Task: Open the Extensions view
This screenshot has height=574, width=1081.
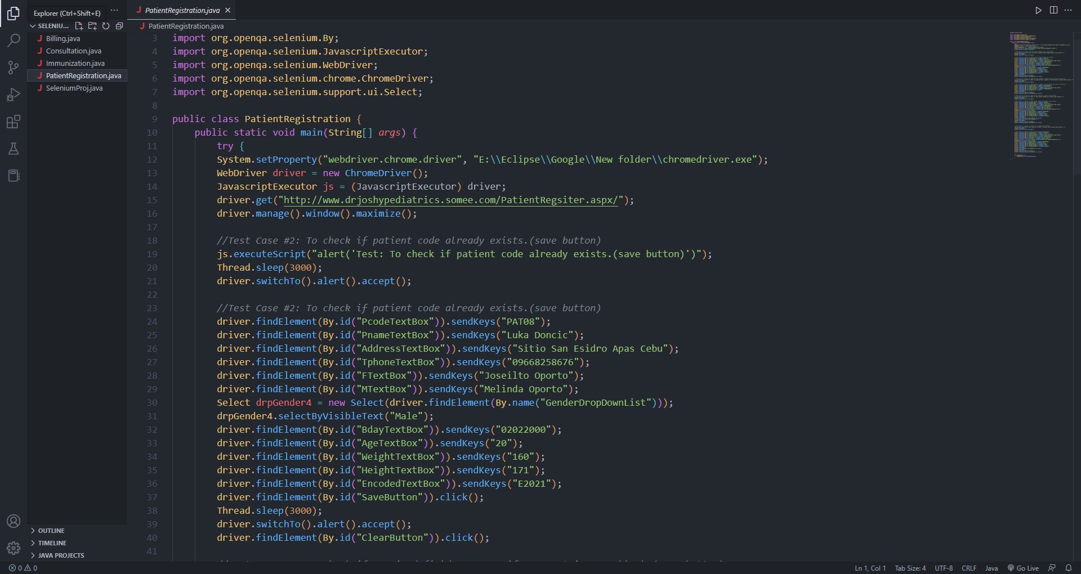Action: (14, 122)
